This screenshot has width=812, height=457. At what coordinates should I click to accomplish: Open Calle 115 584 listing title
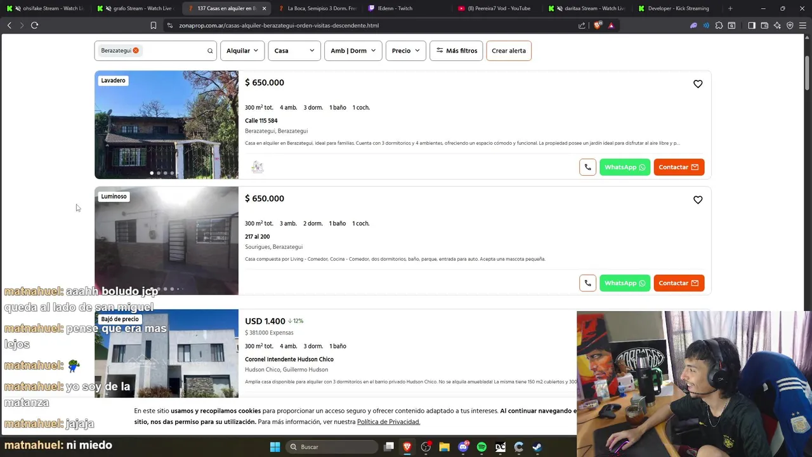(x=261, y=121)
